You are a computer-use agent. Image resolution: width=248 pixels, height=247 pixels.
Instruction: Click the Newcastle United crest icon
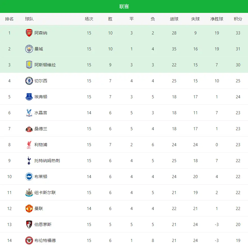(29, 193)
